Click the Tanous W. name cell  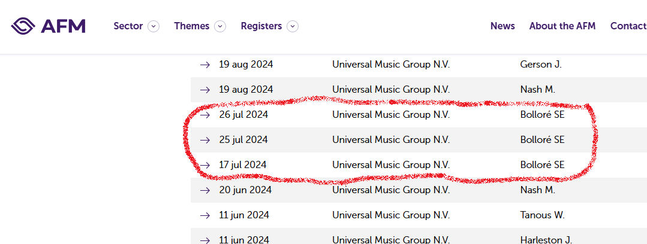(542, 215)
